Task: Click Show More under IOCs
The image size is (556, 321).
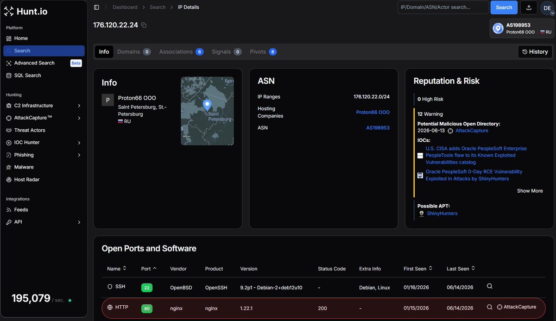Action: pos(530,191)
